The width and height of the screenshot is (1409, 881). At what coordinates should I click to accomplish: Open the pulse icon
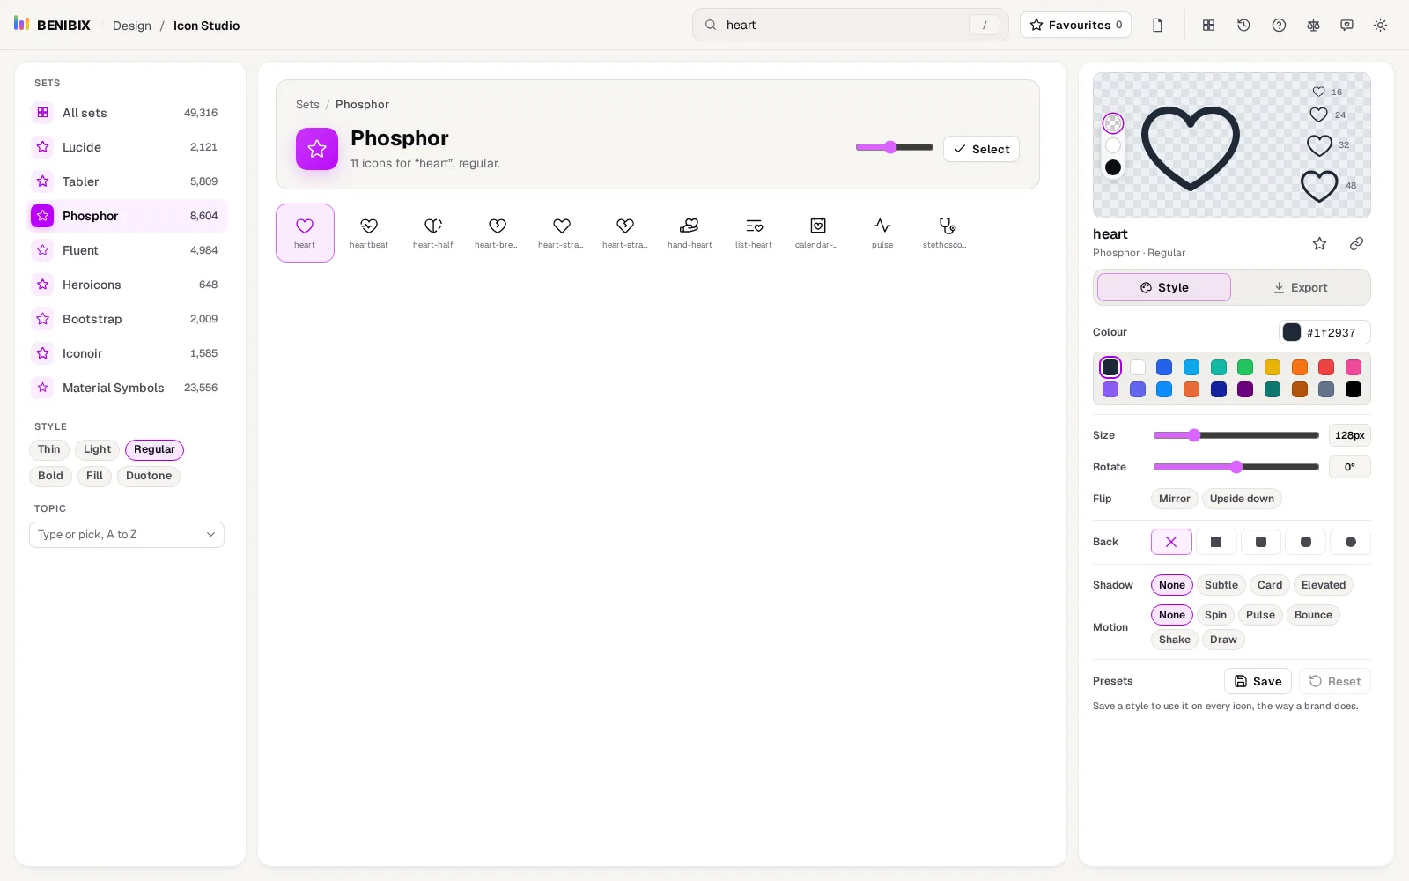pyautogui.click(x=882, y=233)
